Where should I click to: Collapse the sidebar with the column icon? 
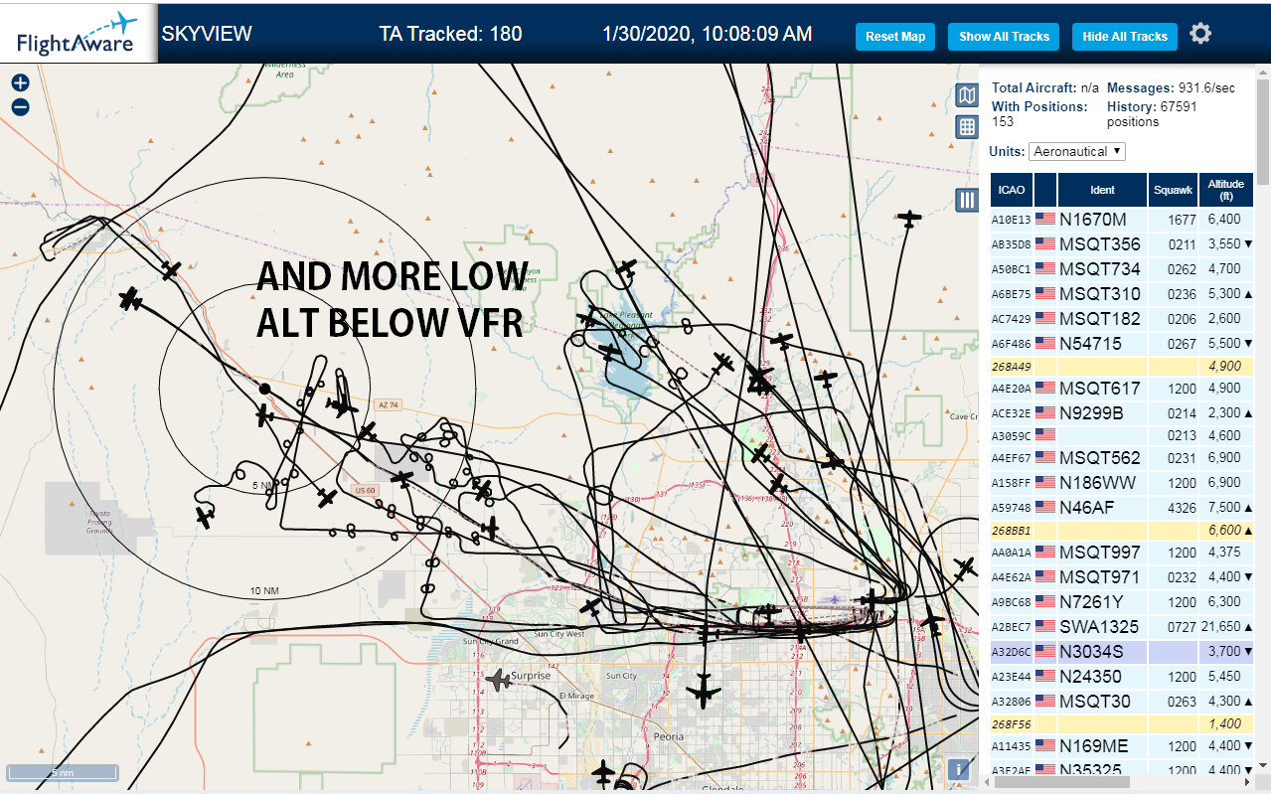tap(967, 200)
